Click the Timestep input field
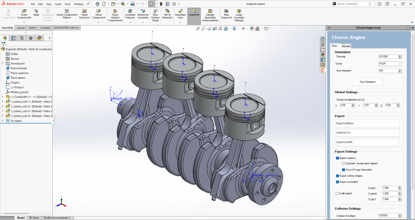Viewport: 415px width, 220px height. tap(387, 56)
